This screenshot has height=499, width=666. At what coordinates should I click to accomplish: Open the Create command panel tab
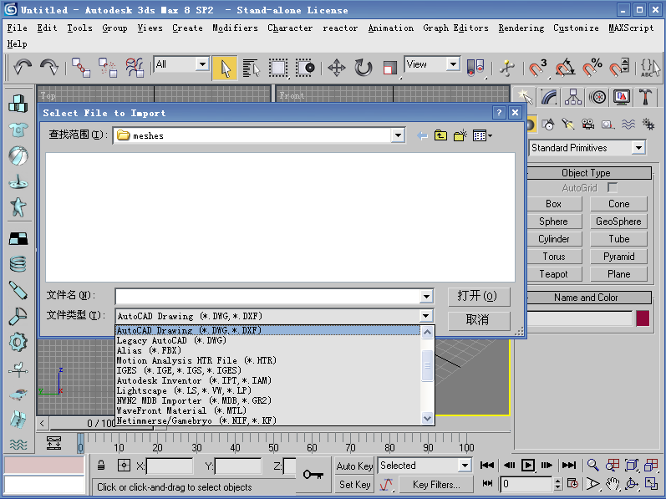tap(525, 97)
